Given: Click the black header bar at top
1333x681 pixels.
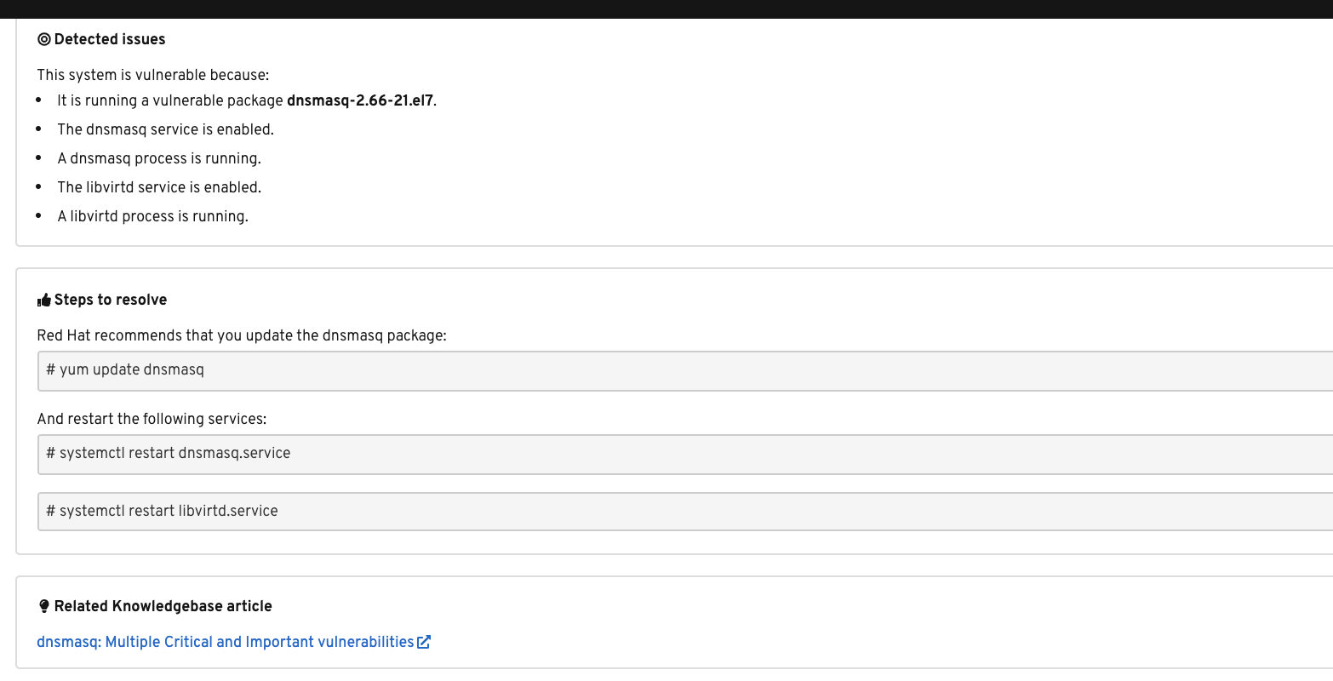Looking at the screenshot, I should click(666, 9).
